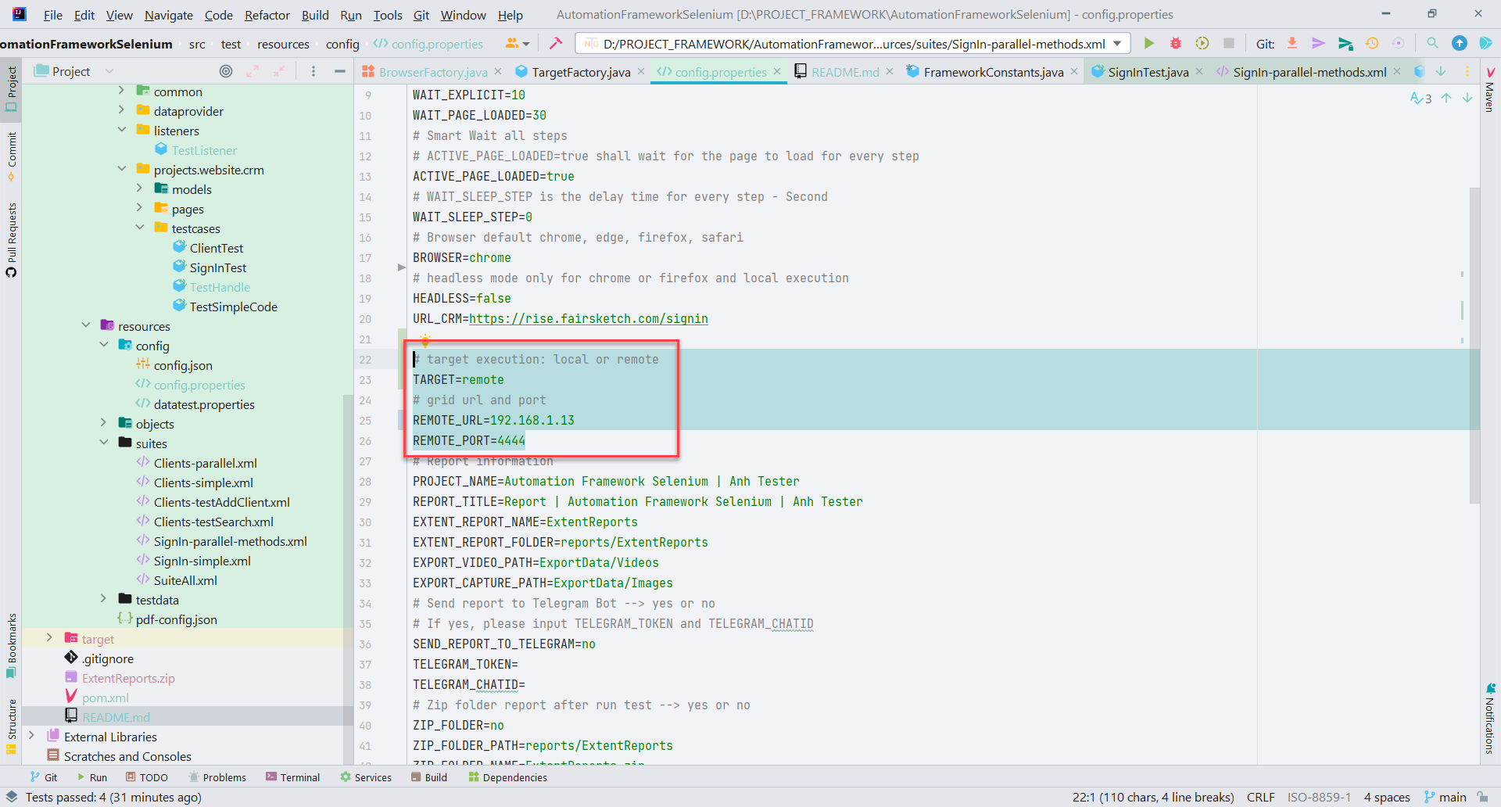Open Git Show History clock icon
The height and width of the screenshot is (807, 1501).
click(x=1371, y=44)
